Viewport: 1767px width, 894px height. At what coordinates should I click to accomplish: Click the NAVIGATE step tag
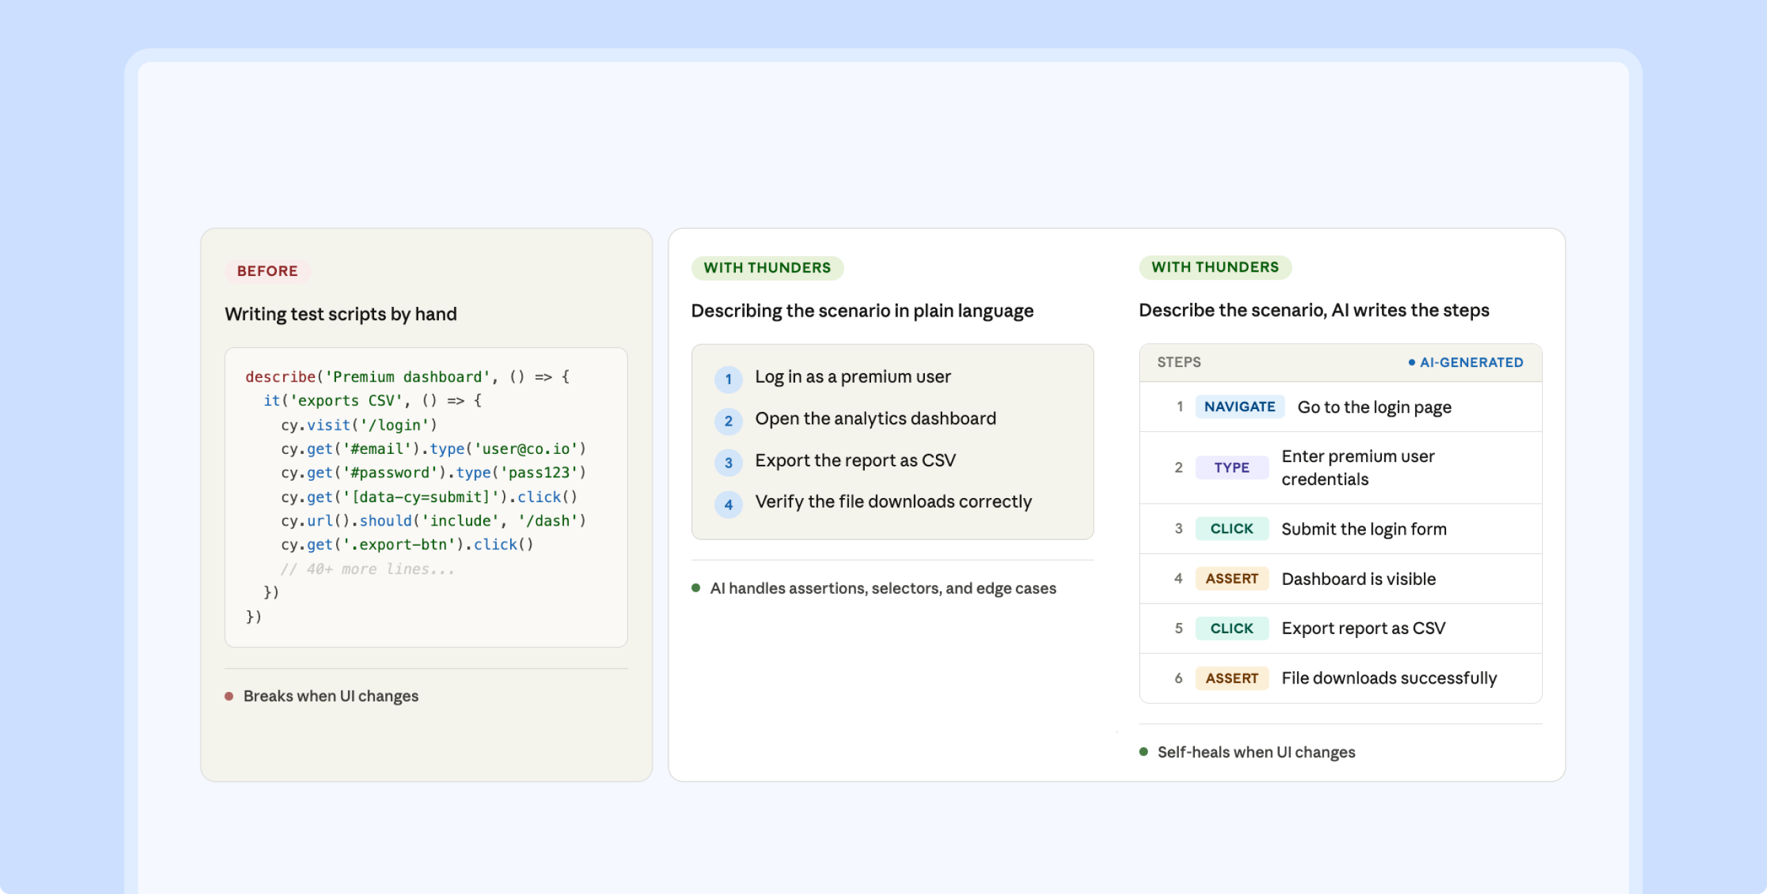1239,407
